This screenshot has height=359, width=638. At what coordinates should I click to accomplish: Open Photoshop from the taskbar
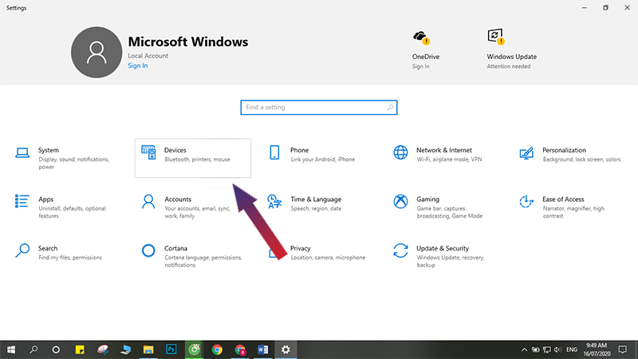pos(171,349)
